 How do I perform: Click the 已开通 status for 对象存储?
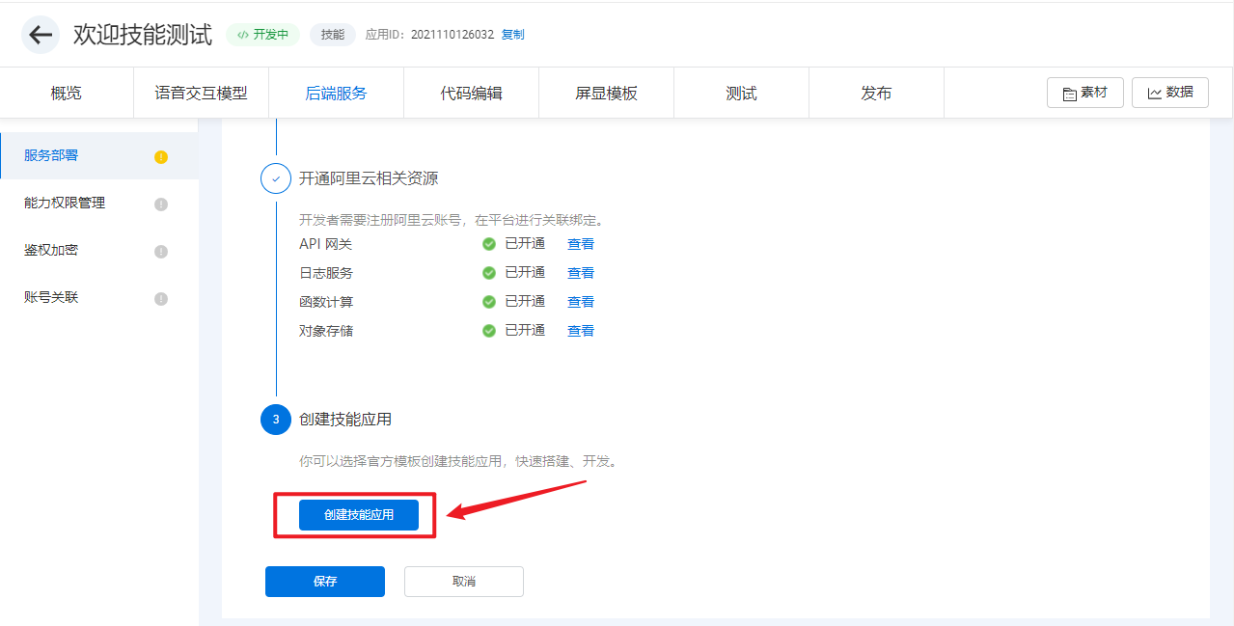pyautogui.click(x=525, y=331)
